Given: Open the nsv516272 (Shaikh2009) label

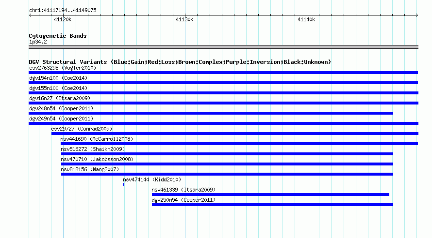Looking at the screenshot, I should click(x=93, y=149).
